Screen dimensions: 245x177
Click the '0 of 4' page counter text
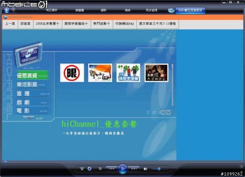coord(154,112)
